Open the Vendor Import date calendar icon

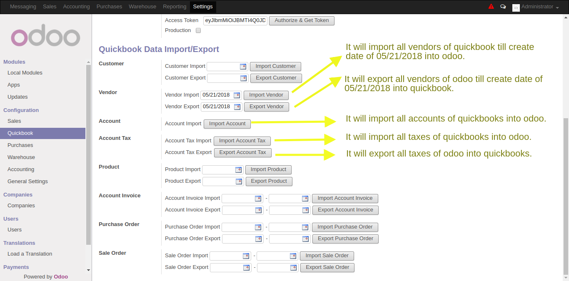click(x=237, y=95)
